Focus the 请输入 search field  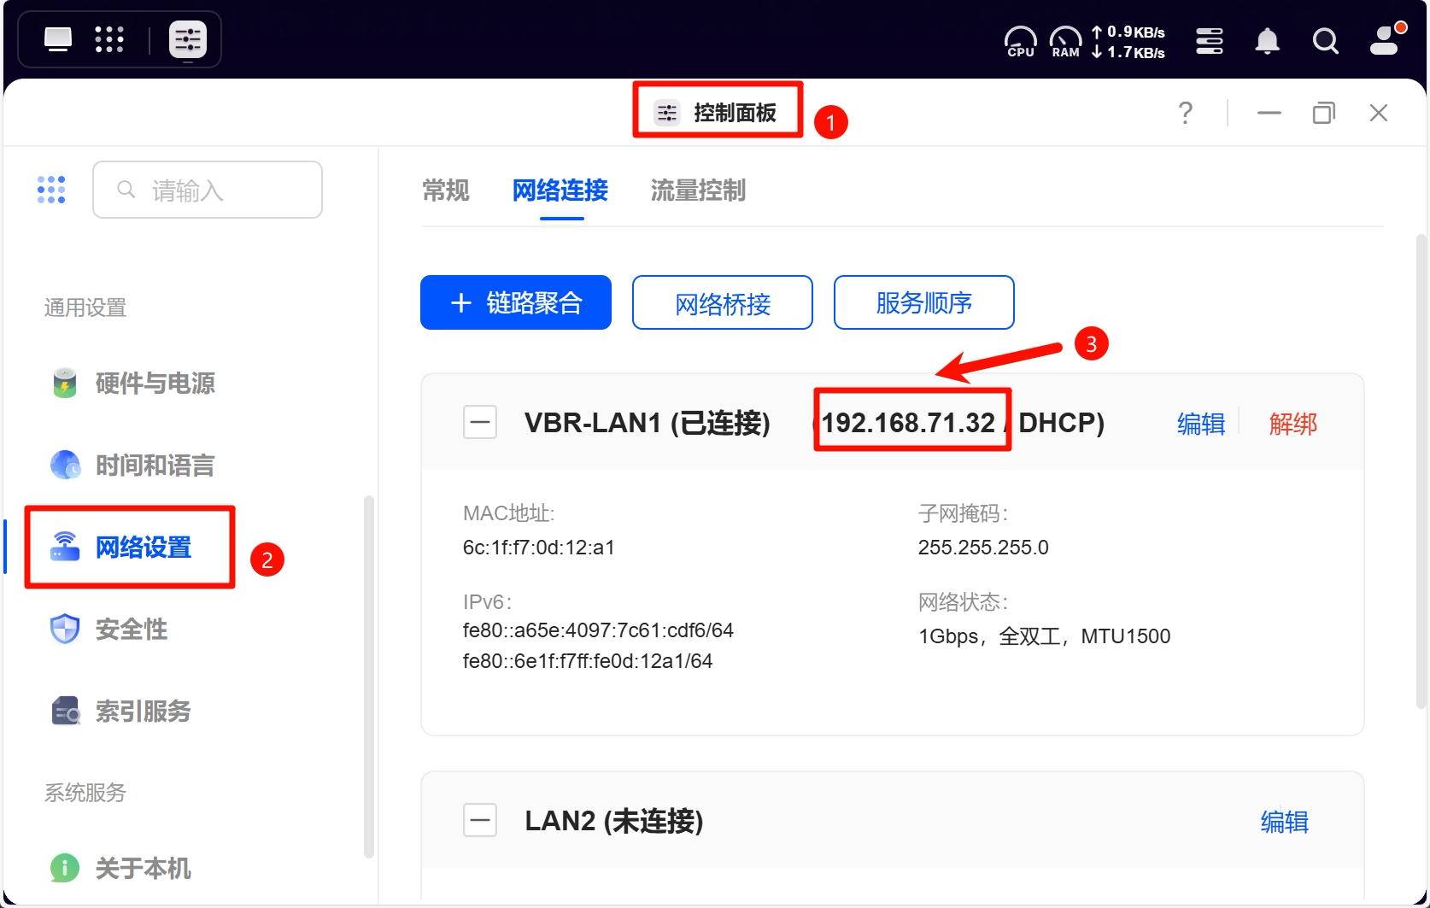pyautogui.click(x=208, y=190)
